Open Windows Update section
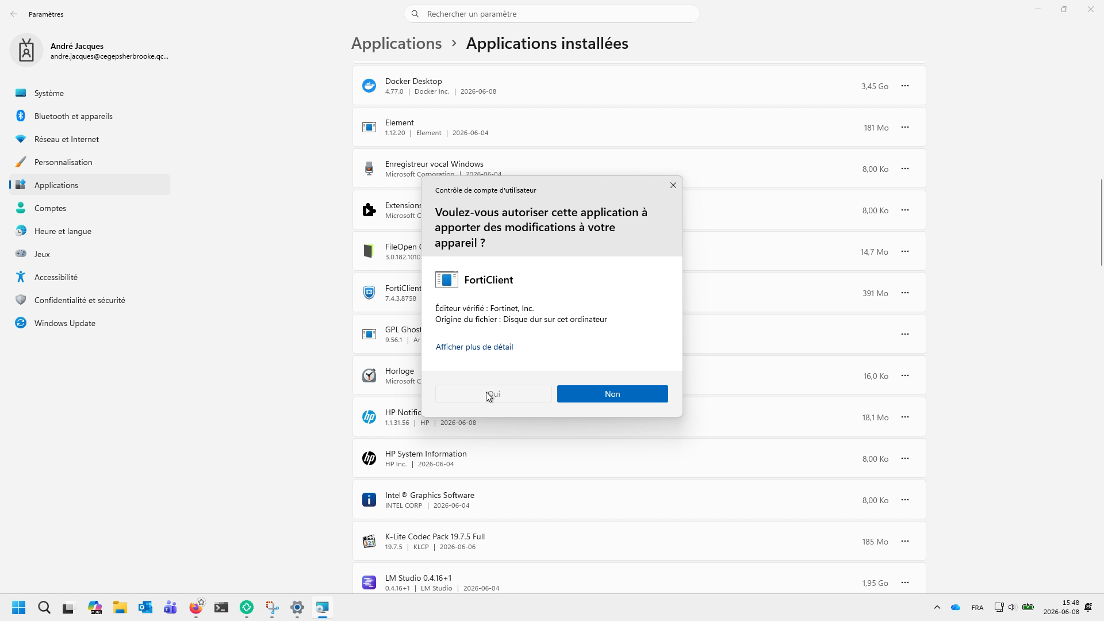1104x621 pixels. (x=90, y=323)
